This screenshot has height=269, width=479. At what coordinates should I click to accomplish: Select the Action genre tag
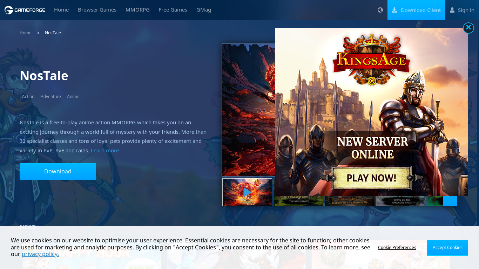point(28,96)
